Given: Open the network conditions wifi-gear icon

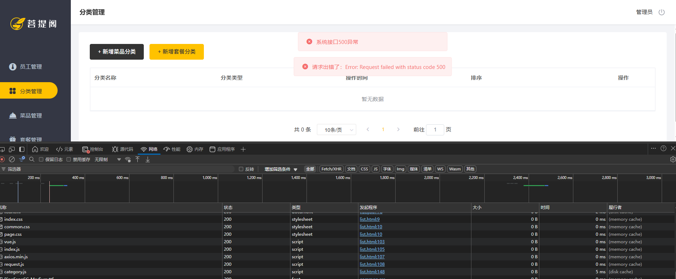Looking at the screenshot, I should click(128, 160).
